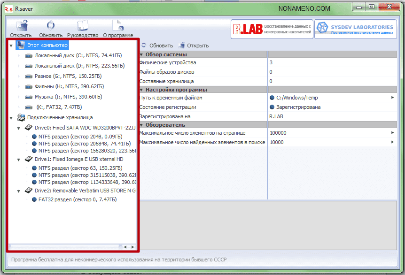Click the Обновить refresh toolbar icon
This screenshot has height=275, width=405.
[51, 26]
